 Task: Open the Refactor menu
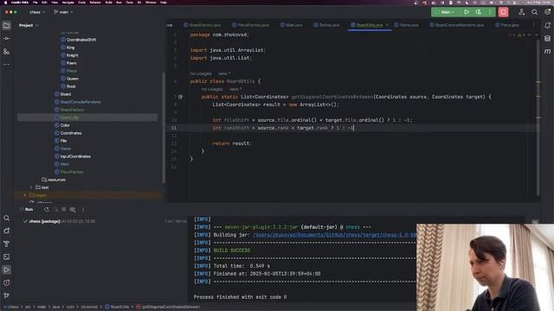click(x=95, y=2)
